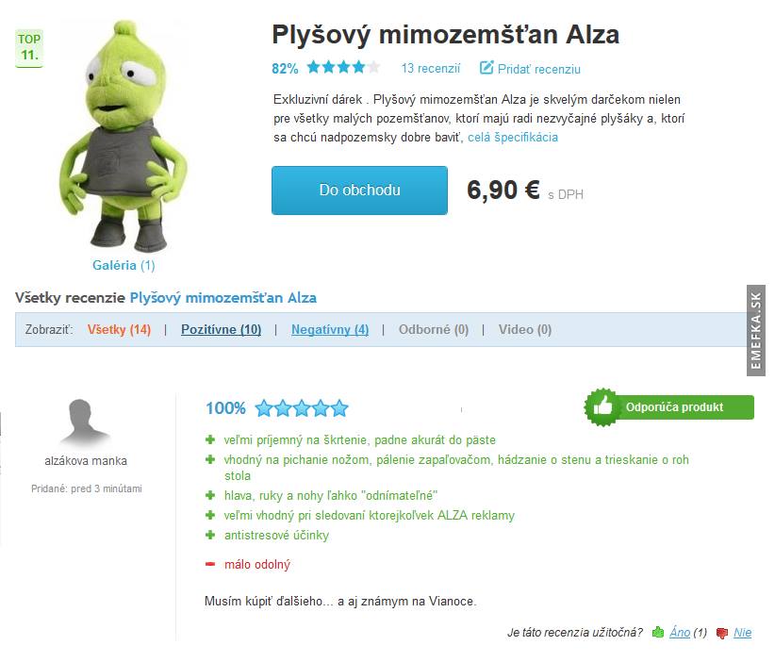This screenshot has width=775, height=662.
Task: Show Všetky (14) reviews
Action: [x=119, y=329]
